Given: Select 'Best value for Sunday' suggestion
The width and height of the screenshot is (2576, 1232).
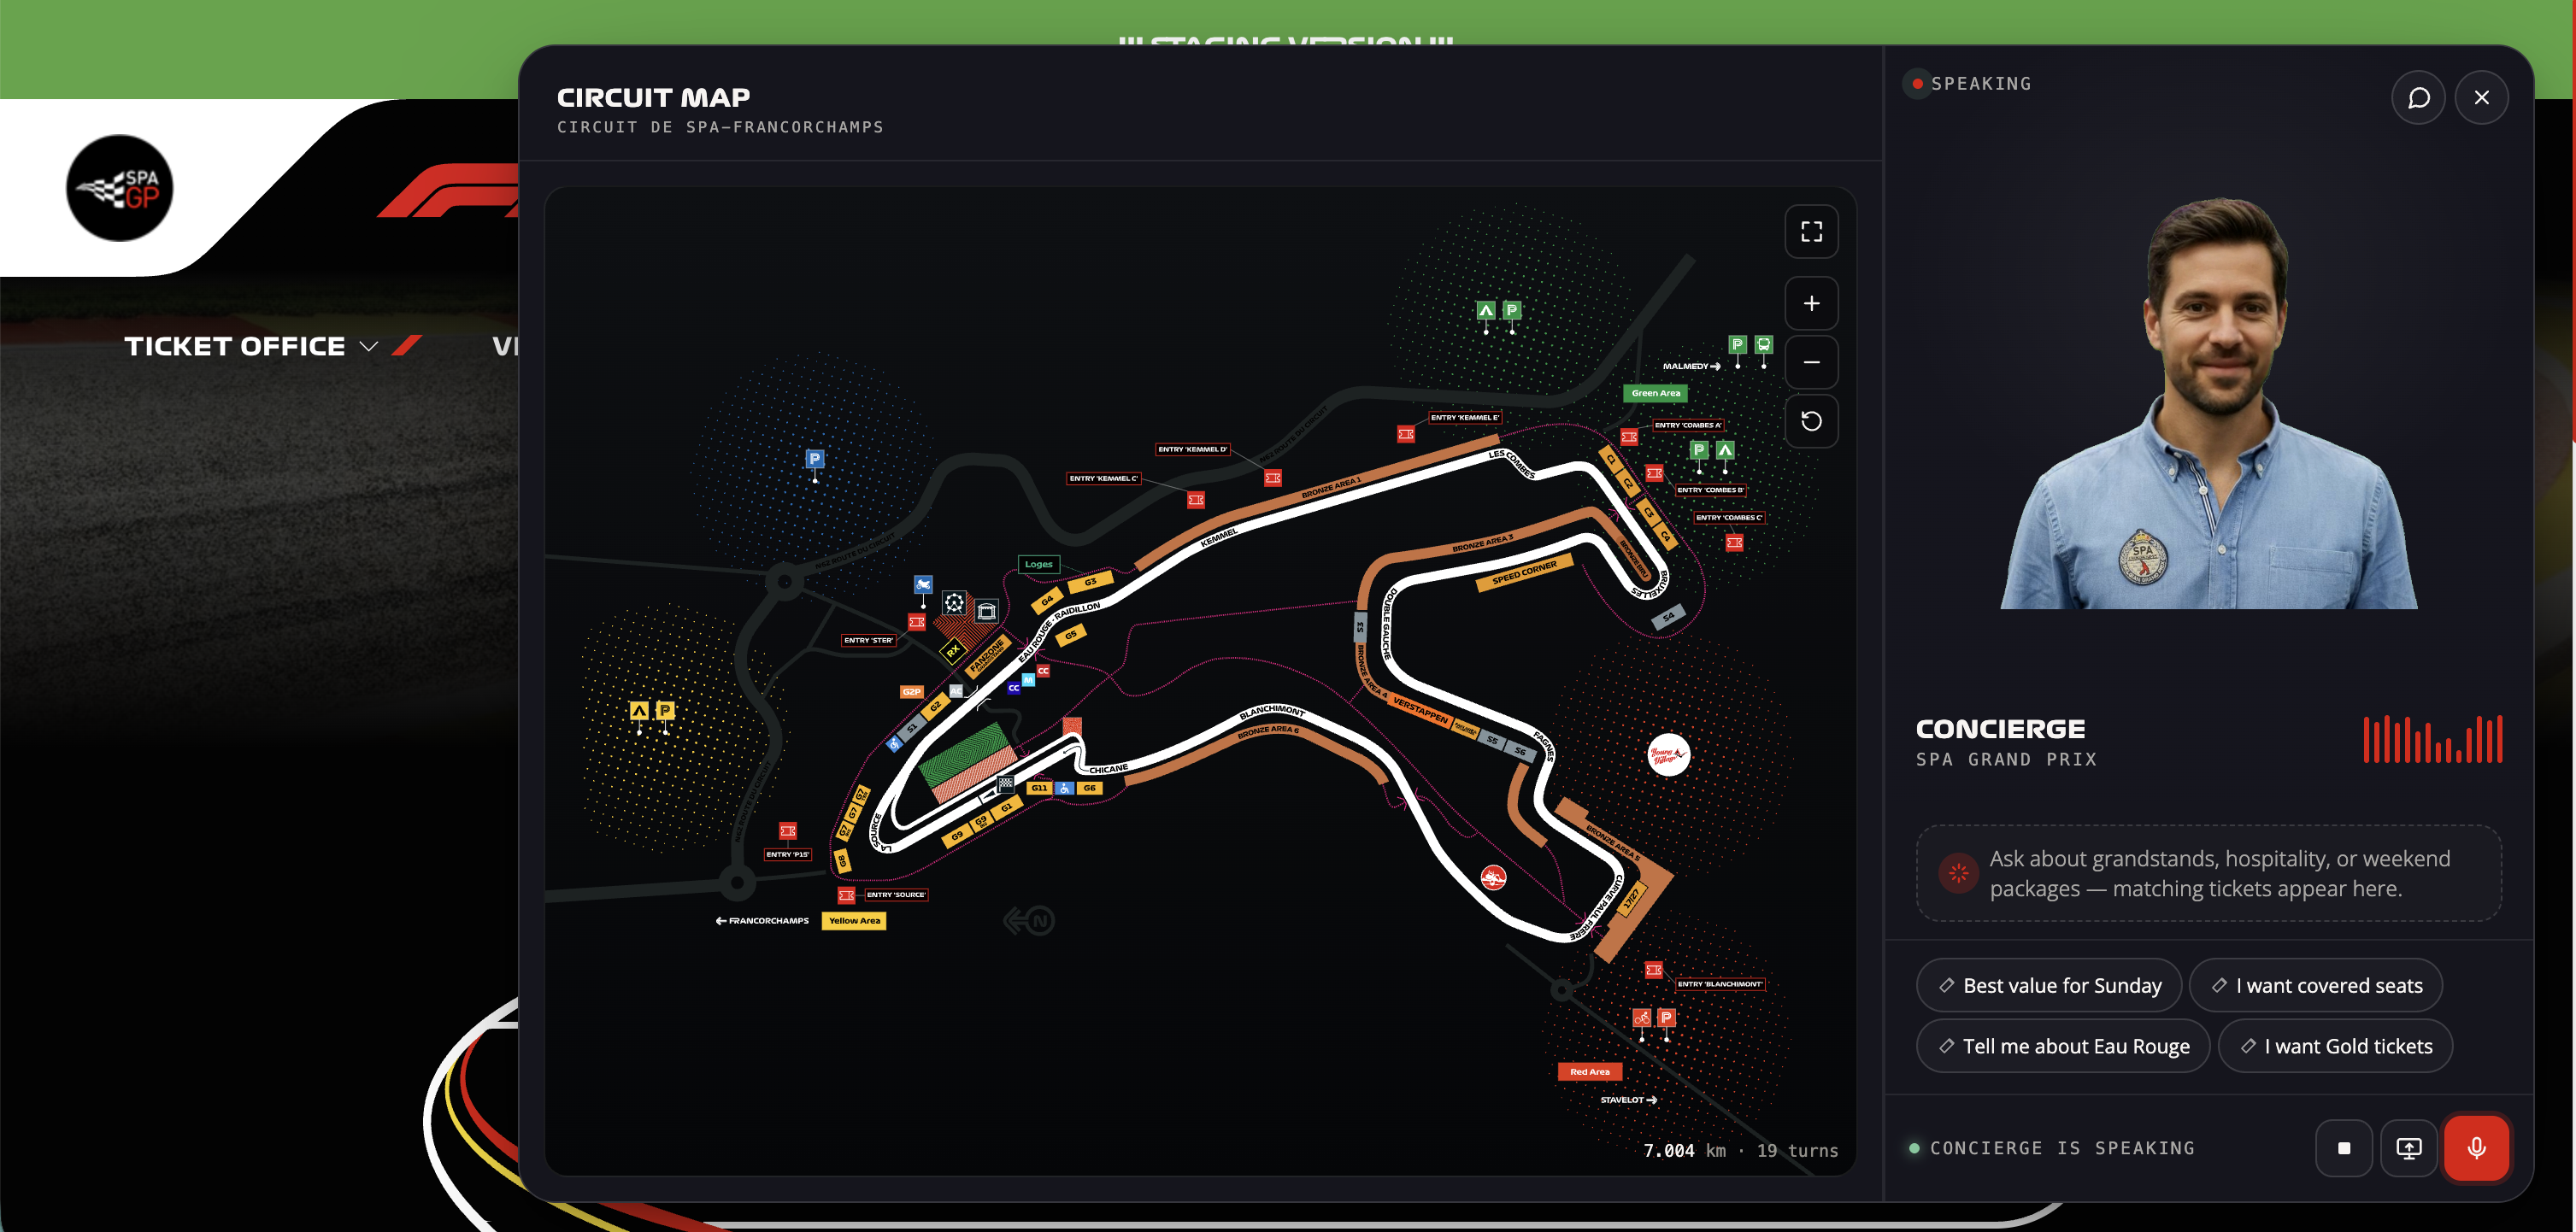Looking at the screenshot, I should (x=2049, y=985).
